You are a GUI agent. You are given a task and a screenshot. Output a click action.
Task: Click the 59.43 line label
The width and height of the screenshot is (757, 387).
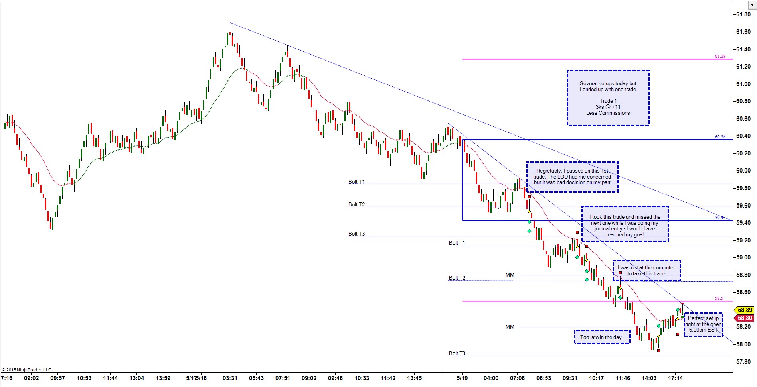coord(720,218)
